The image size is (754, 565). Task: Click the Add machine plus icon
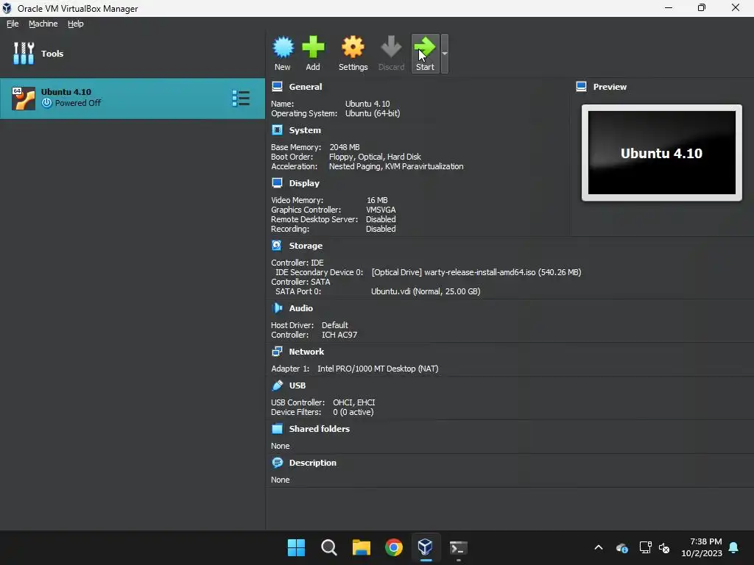[x=313, y=47]
